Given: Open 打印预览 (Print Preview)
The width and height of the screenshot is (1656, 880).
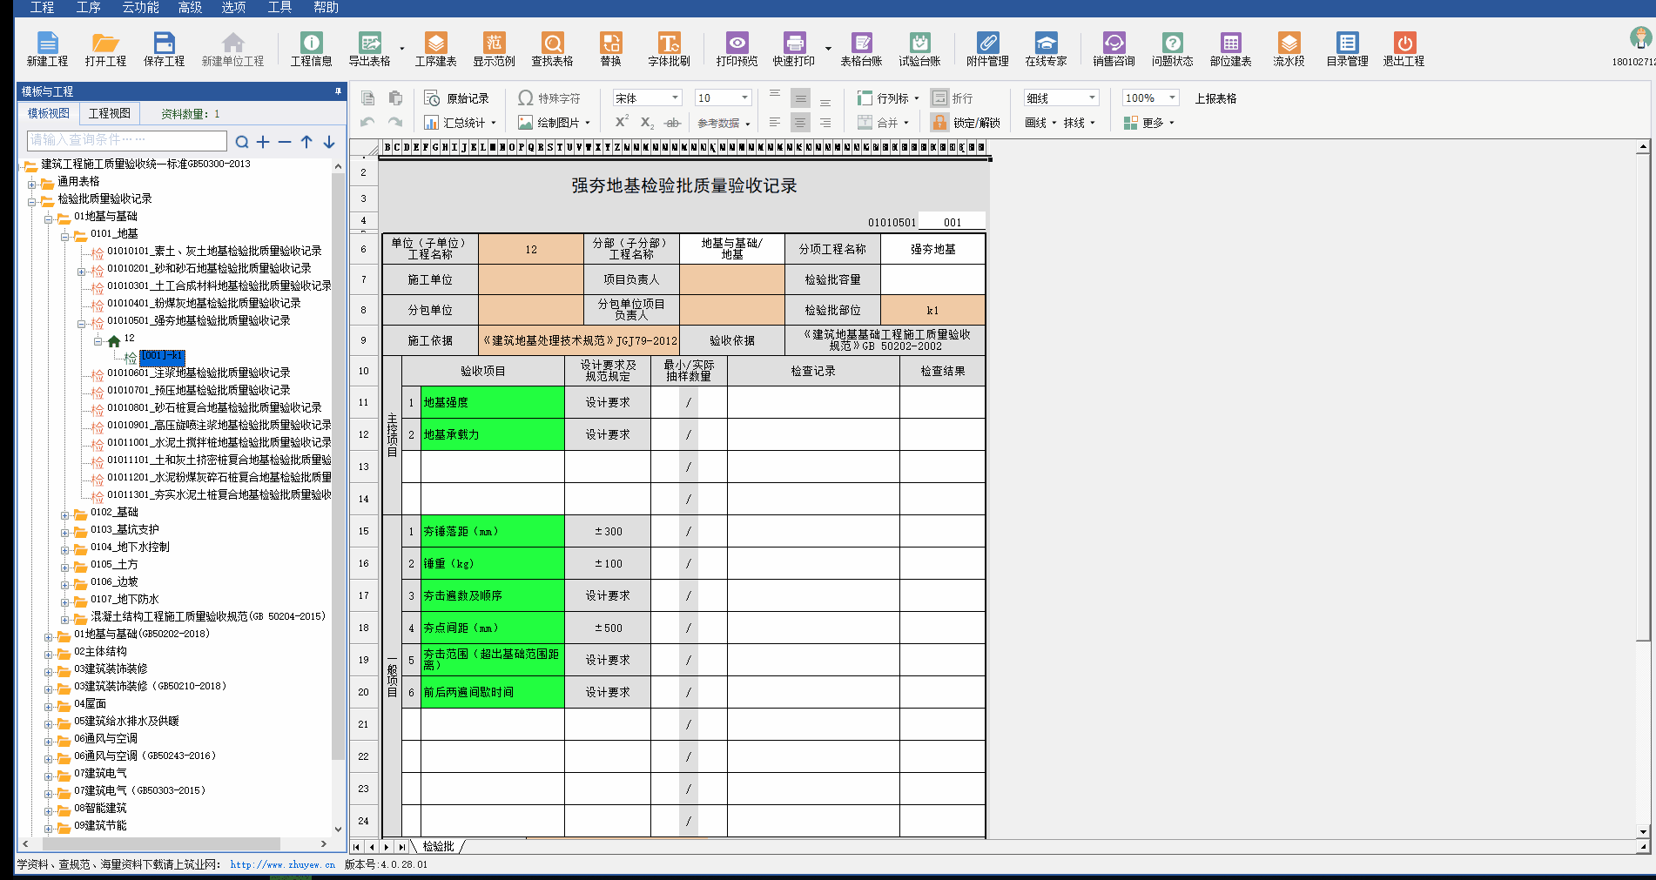Looking at the screenshot, I should click(737, 49).
